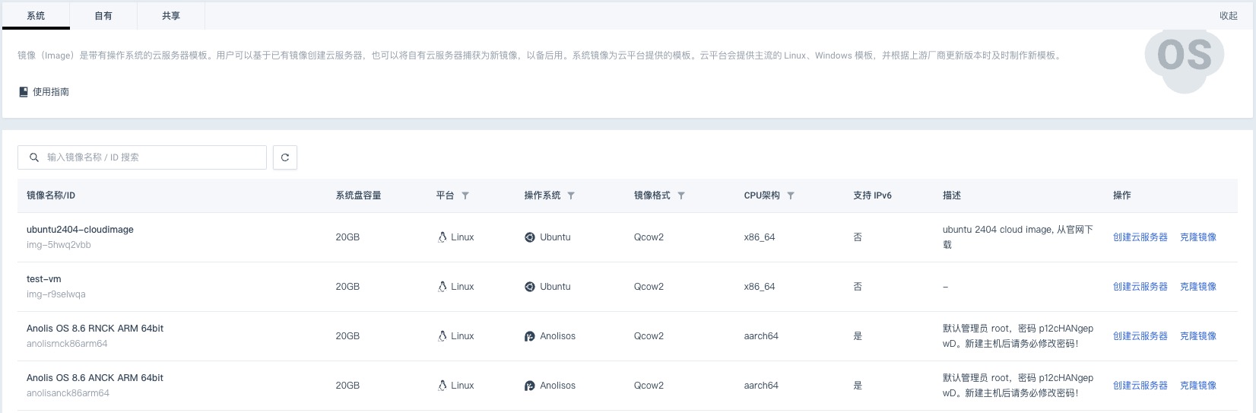
Task: Click 创建云服务器 for ubuntu2404-cloudimage
Action: tap(1140, 237)
